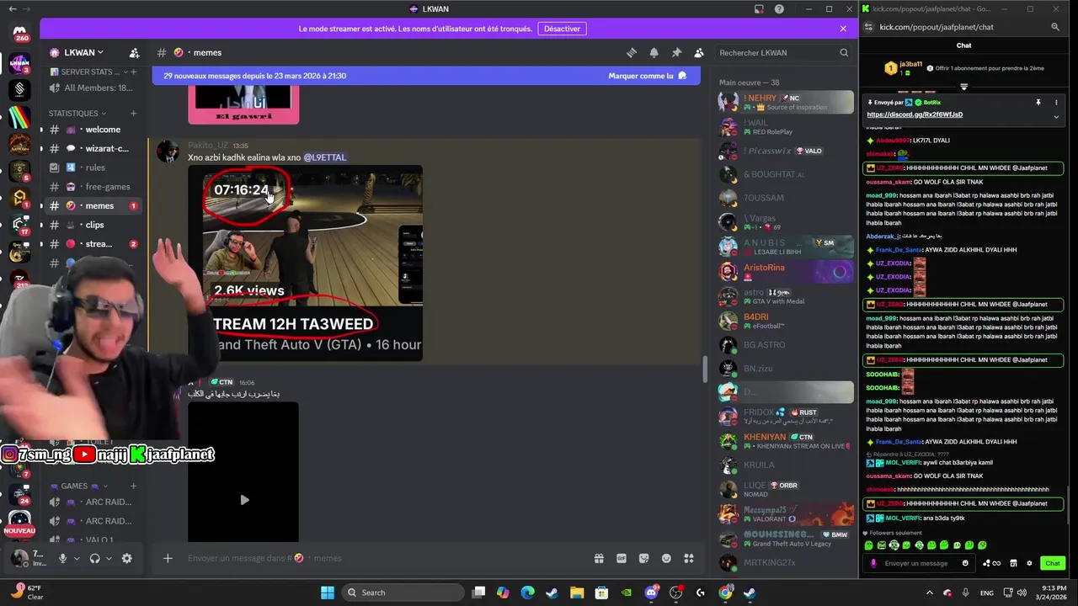Click the zoom magnifier in Kick address bar
This screenshot has width=1078, height=606.
tap(1054, 27)
